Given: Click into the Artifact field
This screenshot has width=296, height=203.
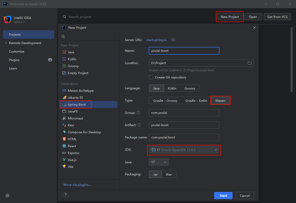Looking at the screenshot, I should click(184, 125).
